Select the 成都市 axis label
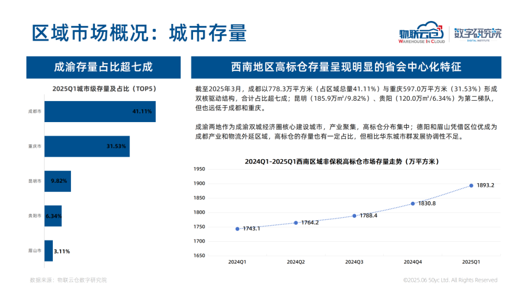 point(35,111)
